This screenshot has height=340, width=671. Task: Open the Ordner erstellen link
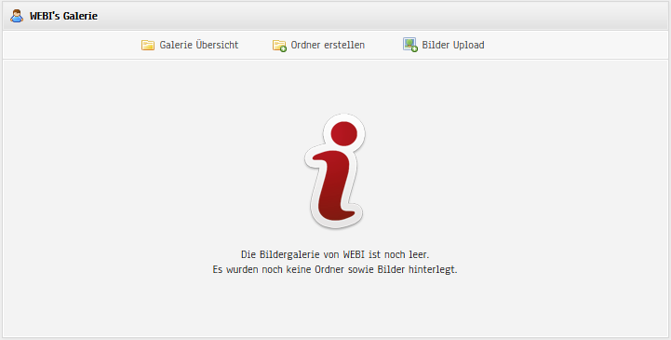coord(328,45)
